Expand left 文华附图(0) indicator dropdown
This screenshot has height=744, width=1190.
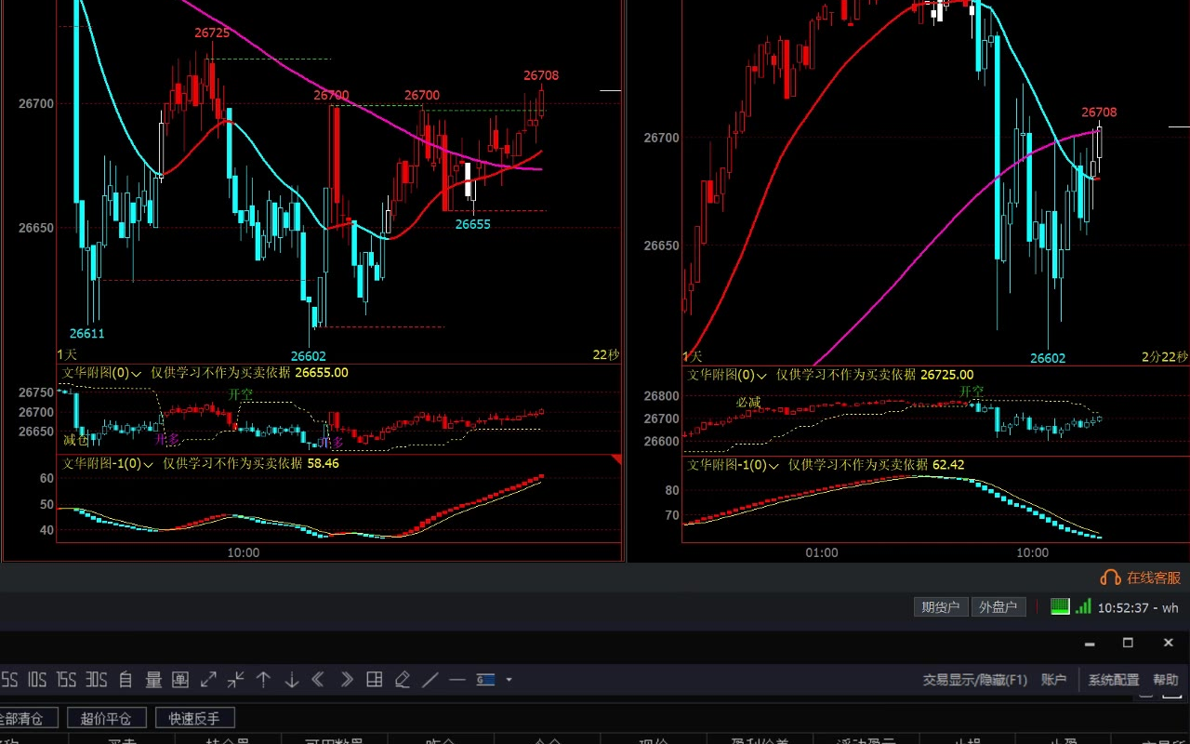coord(137,373)
